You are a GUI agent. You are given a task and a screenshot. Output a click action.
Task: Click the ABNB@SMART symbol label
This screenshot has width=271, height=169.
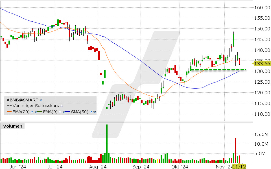[x=22, y=100]
